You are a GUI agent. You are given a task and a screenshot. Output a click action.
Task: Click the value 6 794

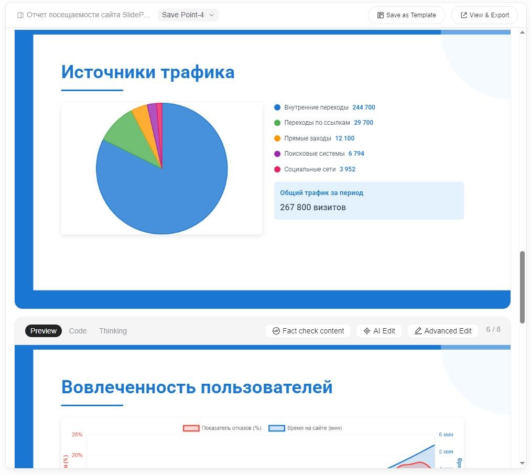pos(356,154)
